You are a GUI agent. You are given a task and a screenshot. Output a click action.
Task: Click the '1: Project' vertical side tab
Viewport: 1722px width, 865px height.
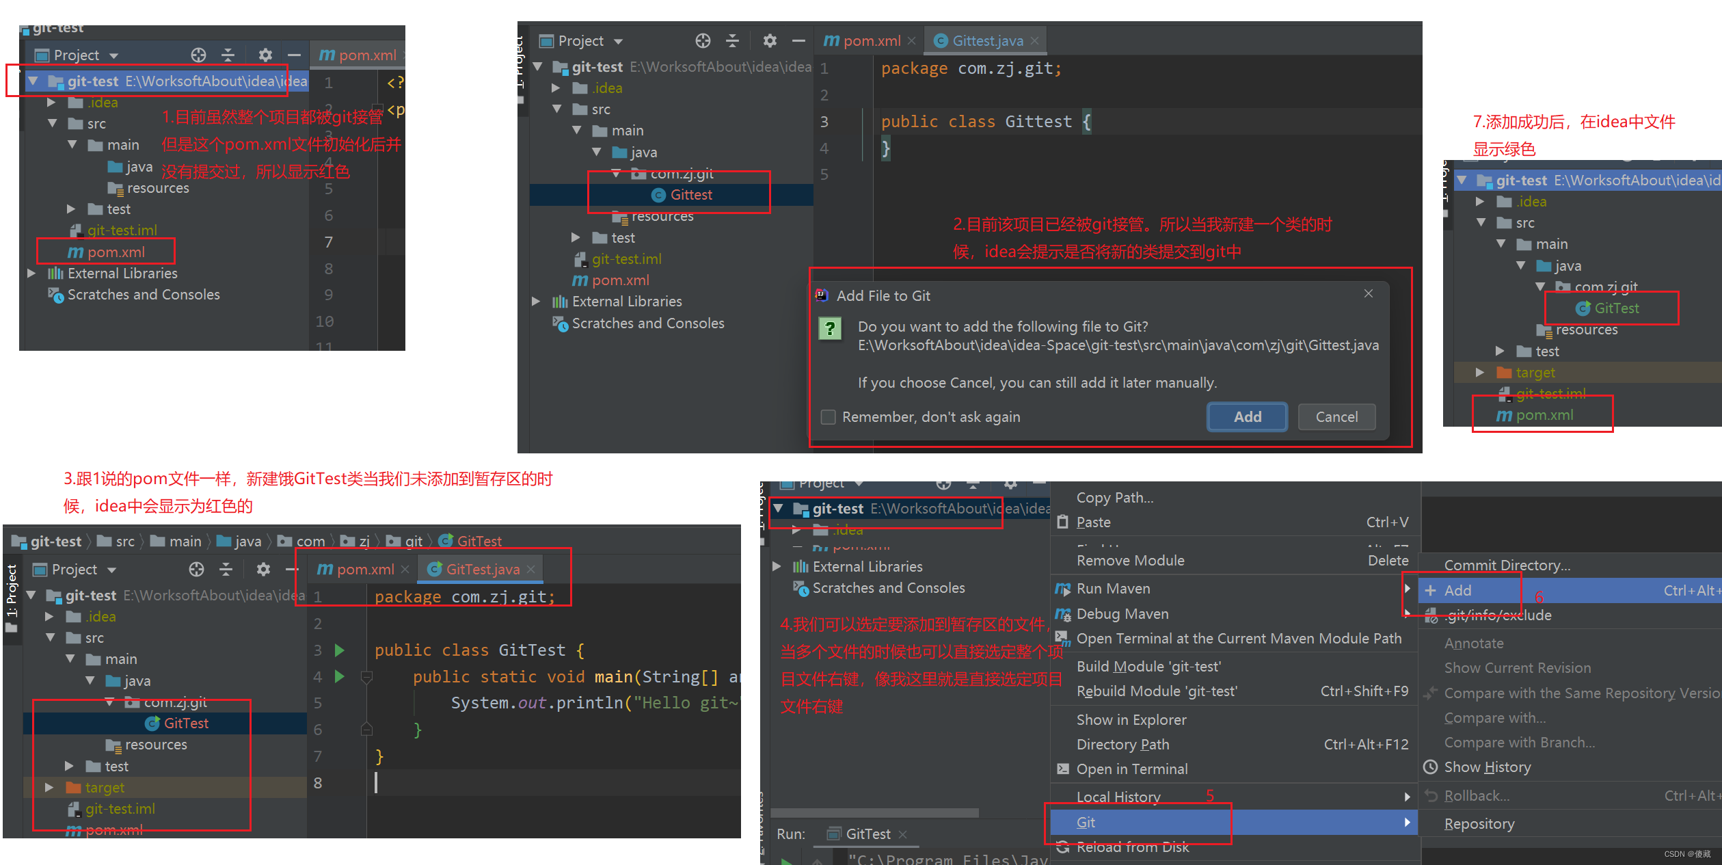coord(12,591)
